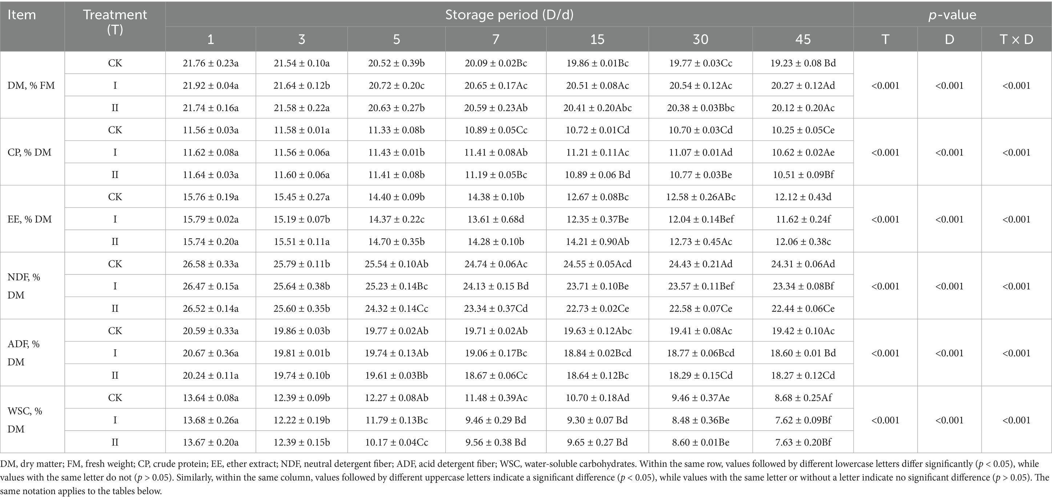Select the EE, % DM row label
This screenshot has width=1052, height=499.
click(x=29, y=219)
